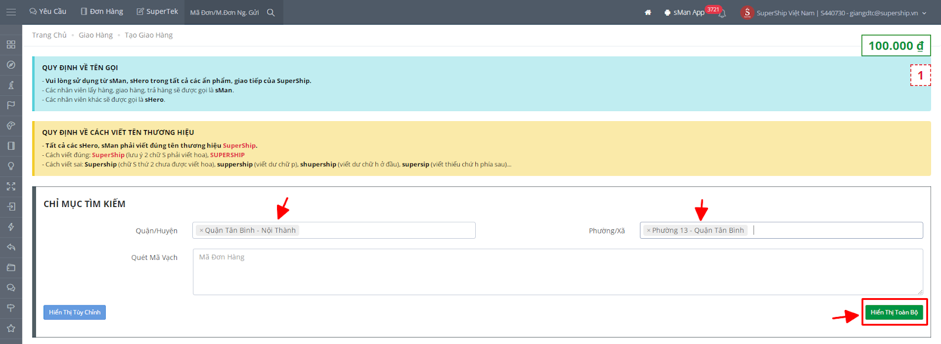Open notifications bell with 3721 badge
The image size is (941, 344).
722,14
